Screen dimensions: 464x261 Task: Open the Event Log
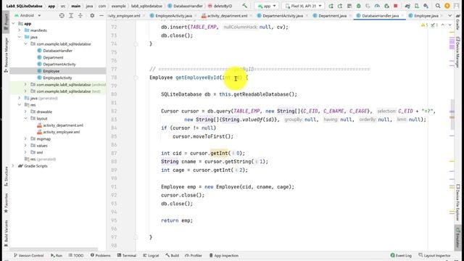click(401, 255)
